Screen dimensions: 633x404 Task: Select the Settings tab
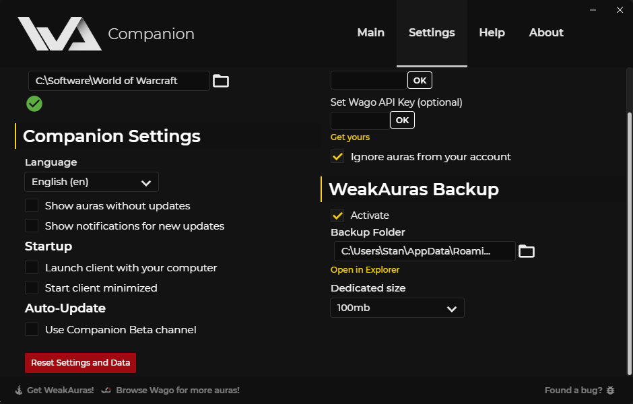[432, 33]
